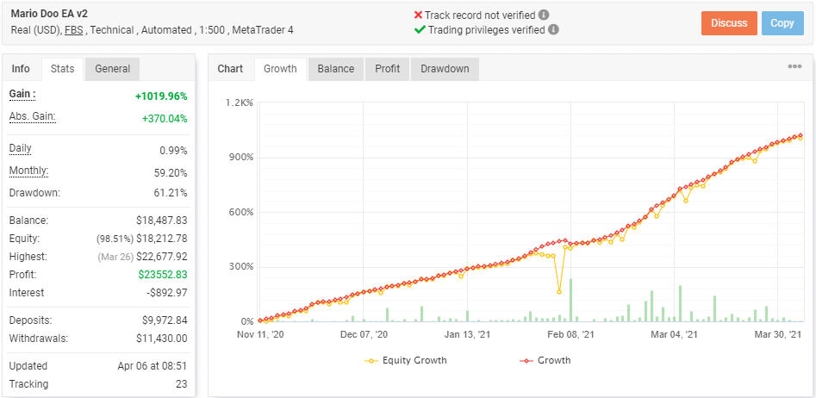
Task: Click the blue Copy button
Action: [782, 23]
